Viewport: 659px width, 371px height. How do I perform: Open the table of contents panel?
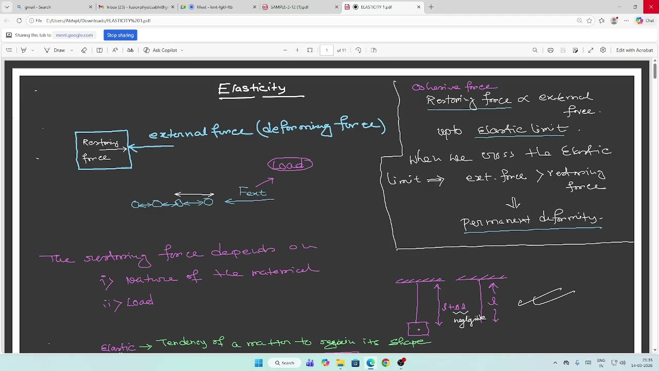(x=9, y=50)
